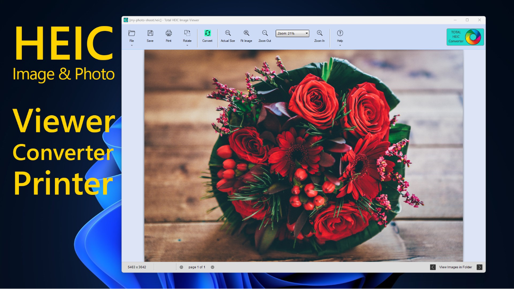514x289 pixels.
Task: Click the View Images in Folder label
Action: [x=455, y=267]
